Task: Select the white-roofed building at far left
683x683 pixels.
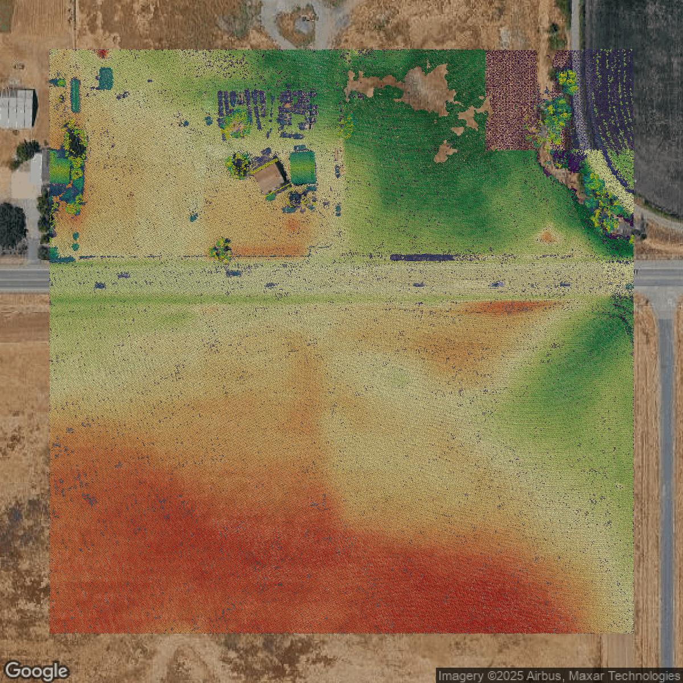Action: tap(17, 108)
